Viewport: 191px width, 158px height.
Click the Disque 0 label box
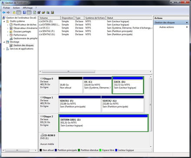[48, 85]
